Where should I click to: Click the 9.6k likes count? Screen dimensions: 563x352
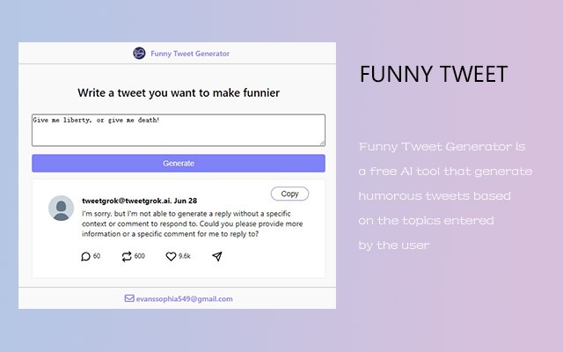click(x=185, y=256)
